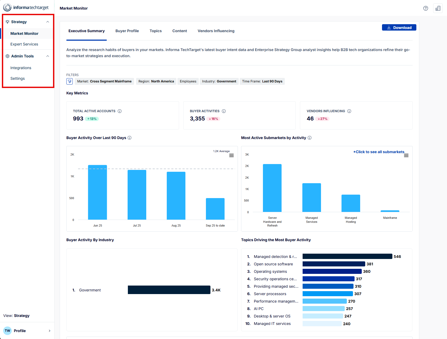Click the Government industry bar

tap(169, 290)
